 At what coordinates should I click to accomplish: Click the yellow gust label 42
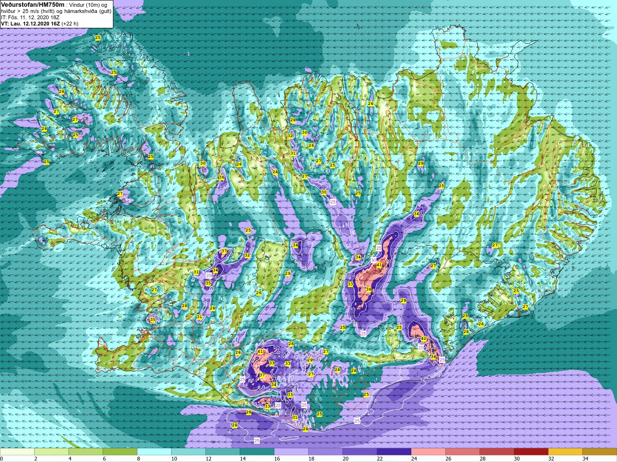point(424,339)
